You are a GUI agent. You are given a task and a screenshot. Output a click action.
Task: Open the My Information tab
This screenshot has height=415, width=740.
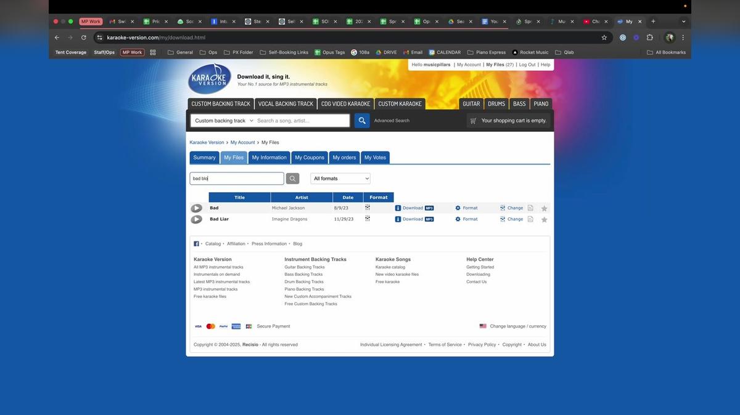(x=269, y=158)
